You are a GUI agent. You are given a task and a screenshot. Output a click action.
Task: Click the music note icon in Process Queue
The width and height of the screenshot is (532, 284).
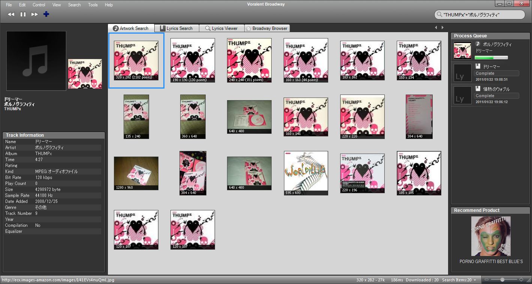coord(478,44)
